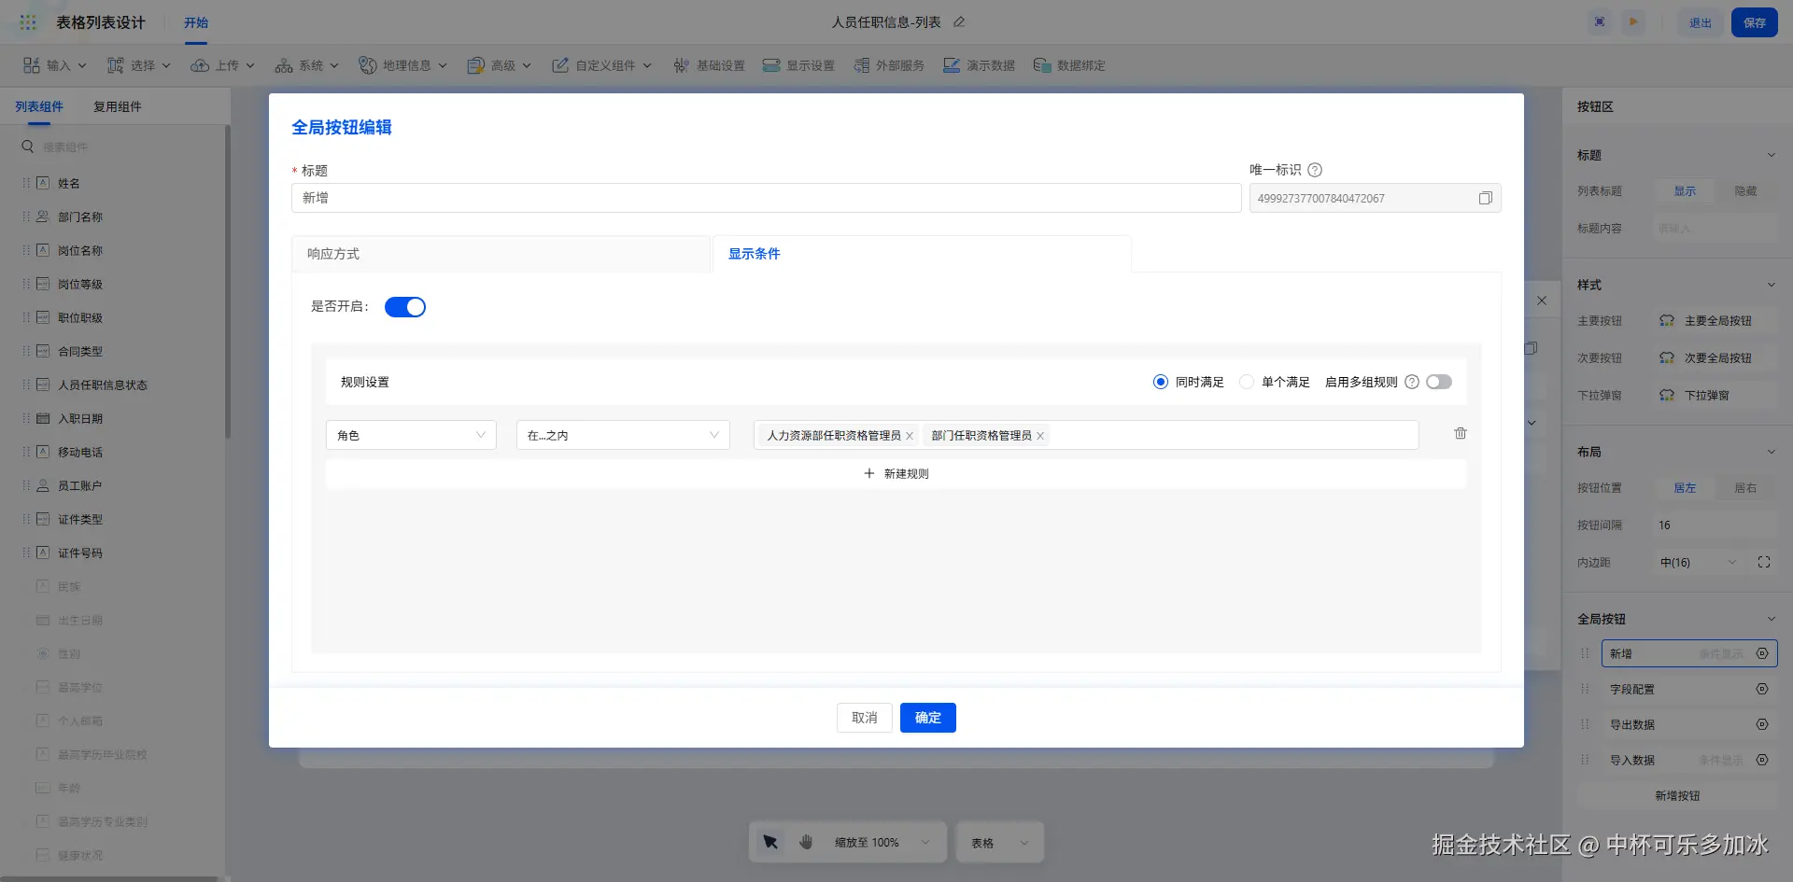Enable the 启用多组规则 switch

tap(1439, 382)
